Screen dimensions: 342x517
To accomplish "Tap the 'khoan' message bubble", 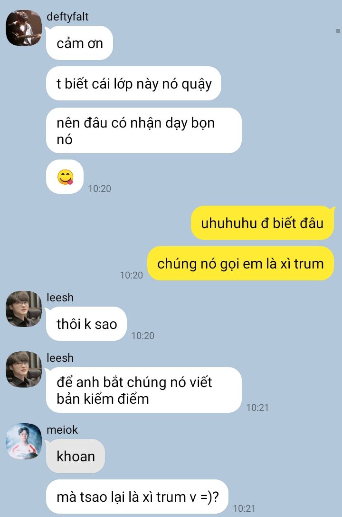I will click(76, 457).
